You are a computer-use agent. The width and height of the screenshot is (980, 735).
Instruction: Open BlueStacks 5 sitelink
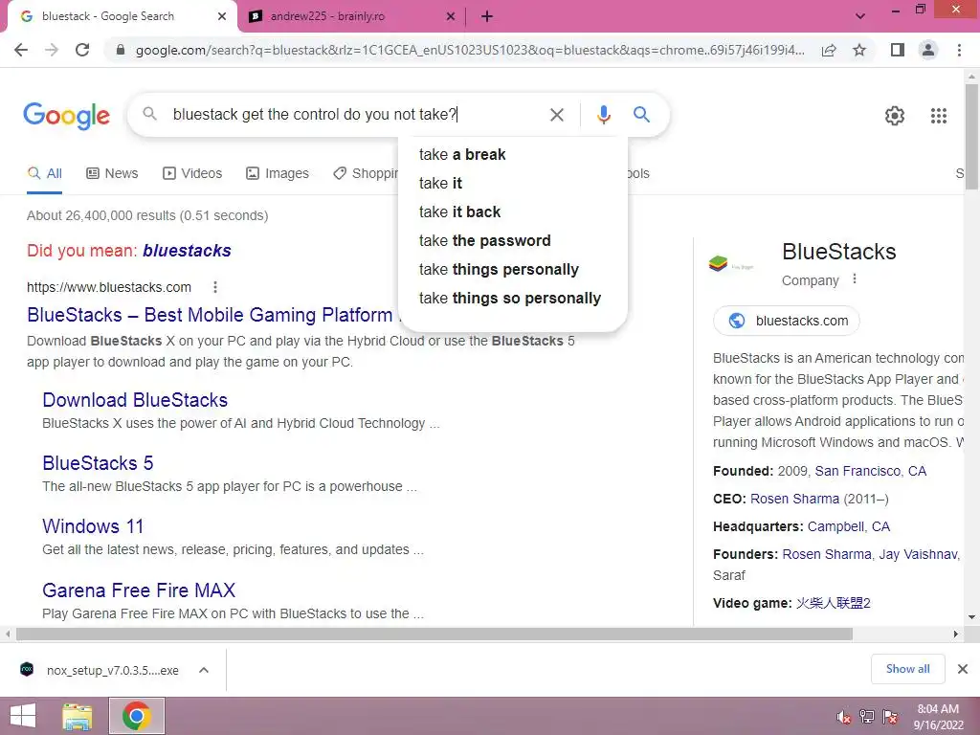tap(99, 463)
